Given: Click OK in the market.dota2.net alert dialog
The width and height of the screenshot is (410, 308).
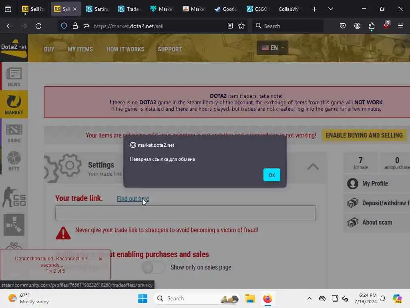Looking at the screenshot, I should click(271, 175).
